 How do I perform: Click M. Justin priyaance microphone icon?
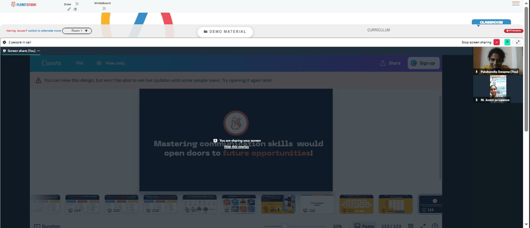point(476,100)
